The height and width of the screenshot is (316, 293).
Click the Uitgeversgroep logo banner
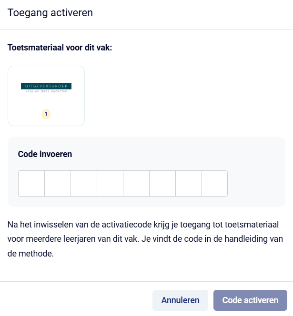[46, 86]
